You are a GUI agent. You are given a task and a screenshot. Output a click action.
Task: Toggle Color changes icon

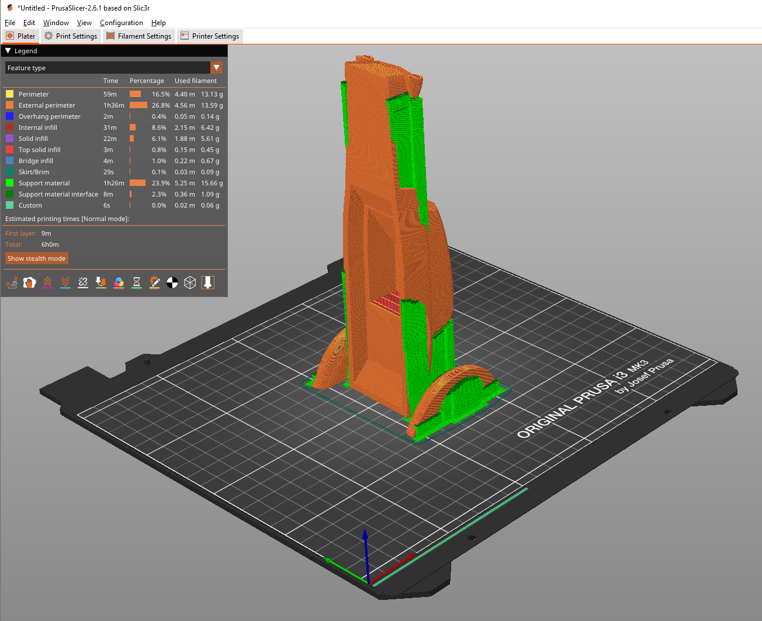[x=119, y=283]
